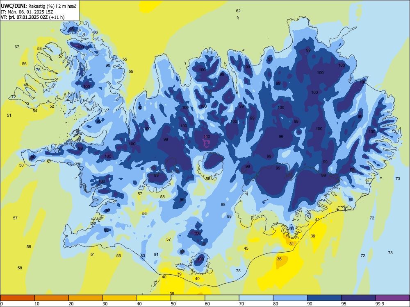Click the 31 value near the southeast coast
410x307 pixels.
292,244
